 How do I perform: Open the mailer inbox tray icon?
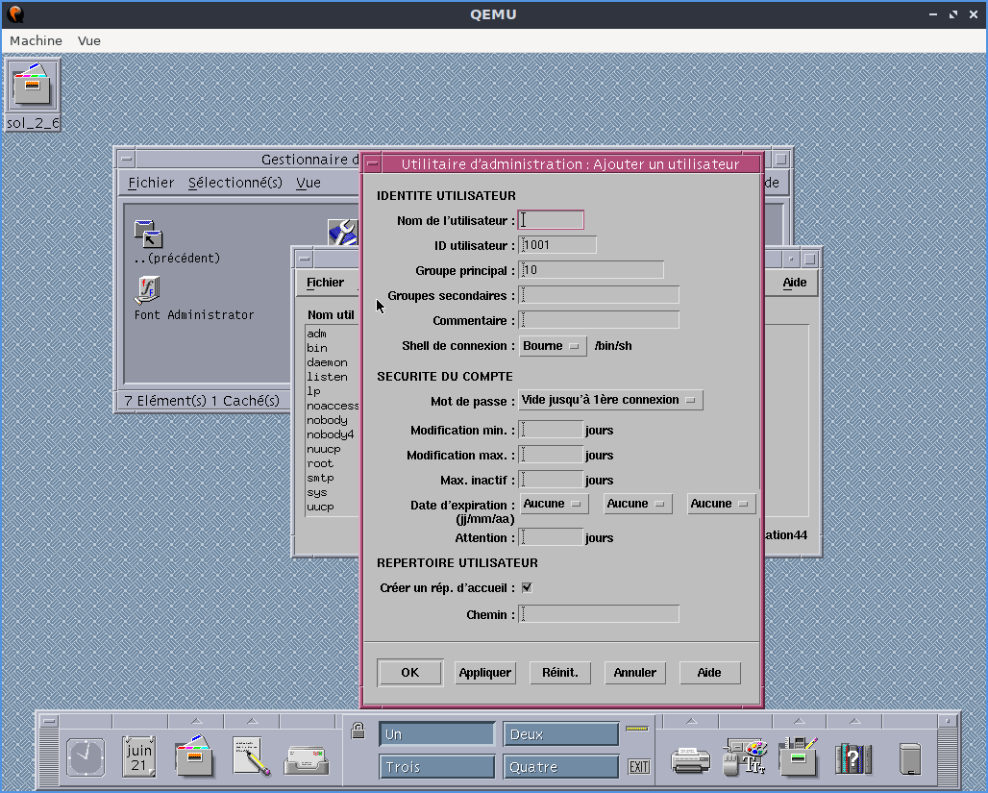(307, 760)
